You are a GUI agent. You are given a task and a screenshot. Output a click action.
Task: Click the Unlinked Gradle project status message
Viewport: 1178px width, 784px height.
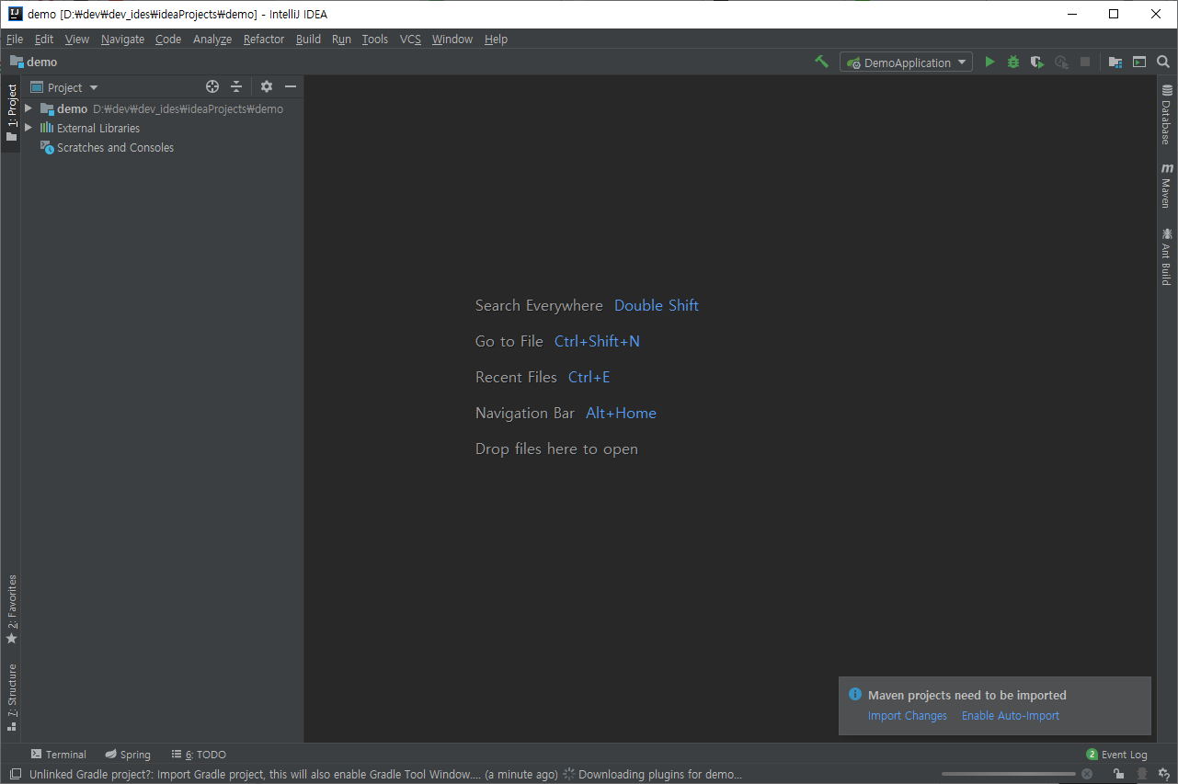pos(293,774)
